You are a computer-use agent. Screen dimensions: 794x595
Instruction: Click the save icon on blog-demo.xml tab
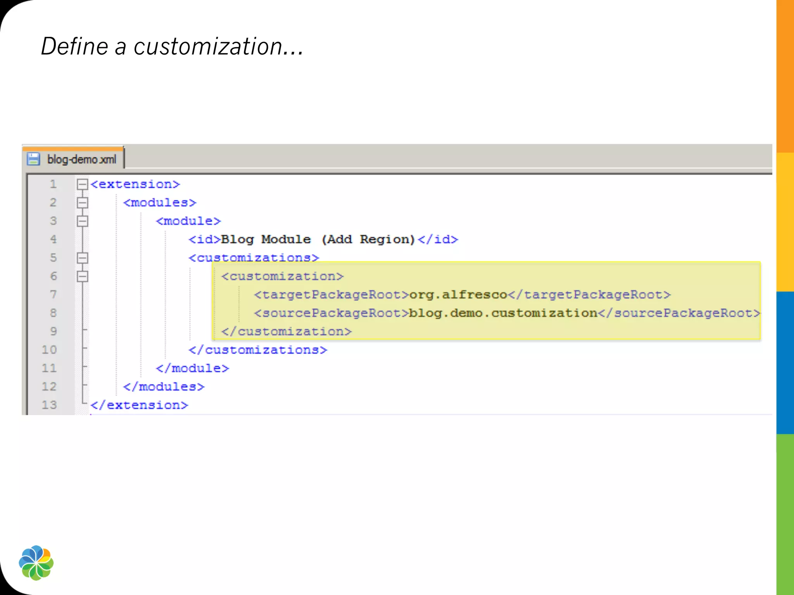point(34,159)
